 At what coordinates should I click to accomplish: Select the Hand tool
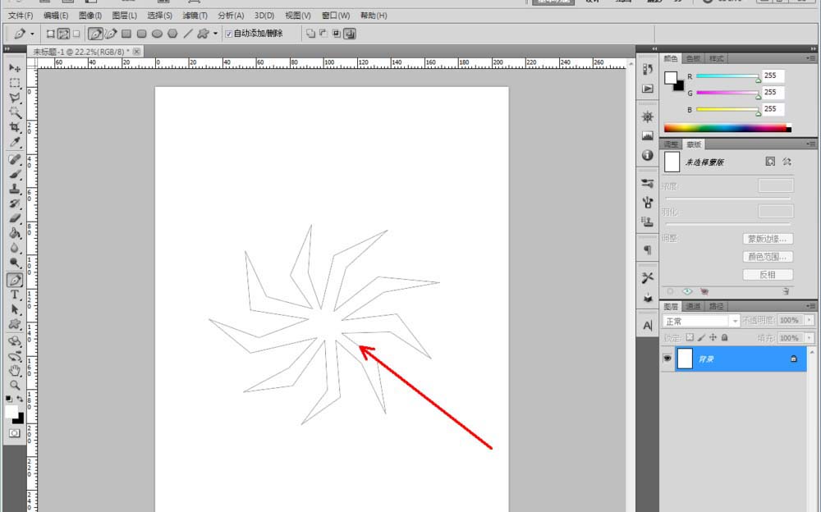point(15,371)
